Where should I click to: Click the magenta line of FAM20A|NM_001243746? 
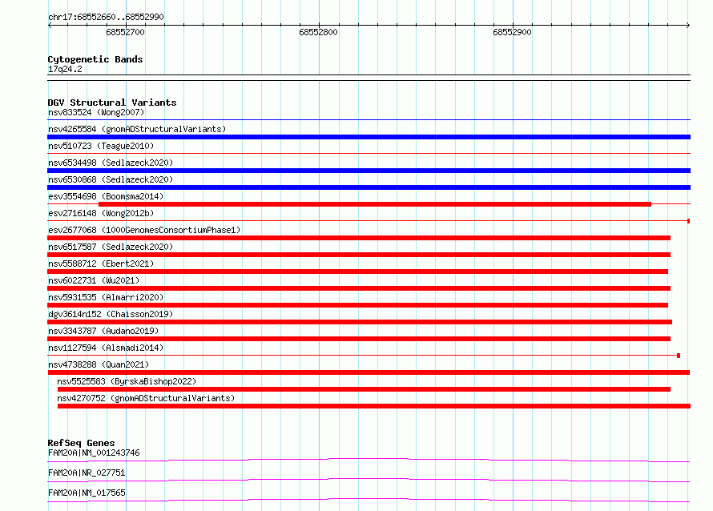[369, 460]
